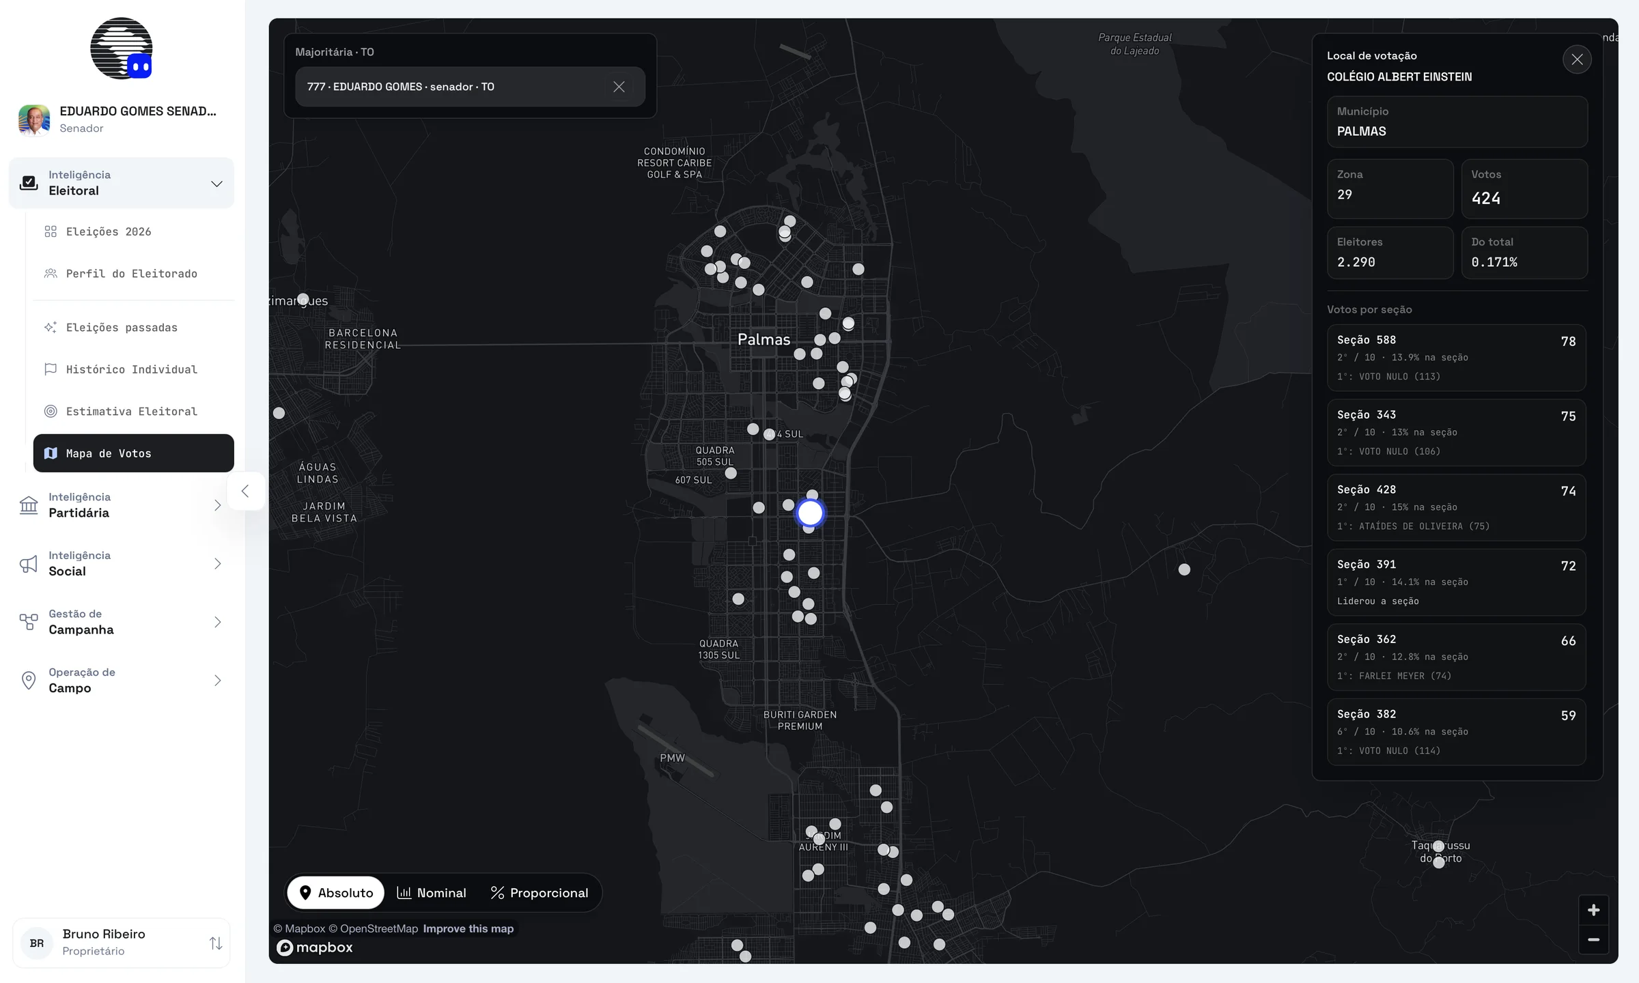Viewport: 1639px width, 983px height.
Task: Switch map mode to Absoluto
Action: click(336, 893)
